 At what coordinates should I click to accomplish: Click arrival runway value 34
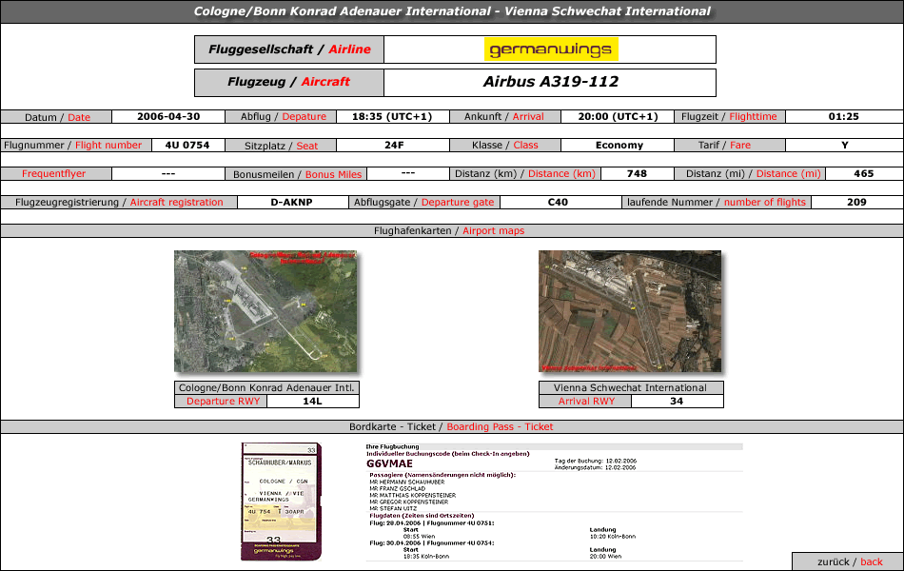[x=677, y=401]
